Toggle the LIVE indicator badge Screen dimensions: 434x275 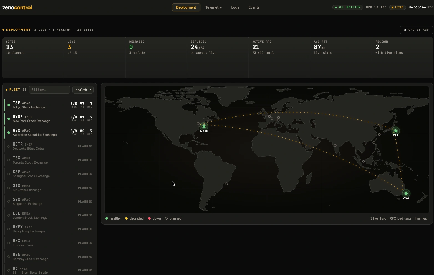point(397,7)
